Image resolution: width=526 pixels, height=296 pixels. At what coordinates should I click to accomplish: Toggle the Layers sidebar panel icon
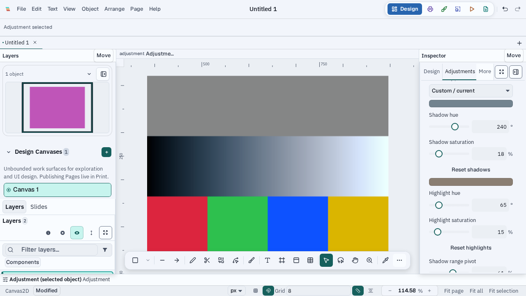point(104,74)
